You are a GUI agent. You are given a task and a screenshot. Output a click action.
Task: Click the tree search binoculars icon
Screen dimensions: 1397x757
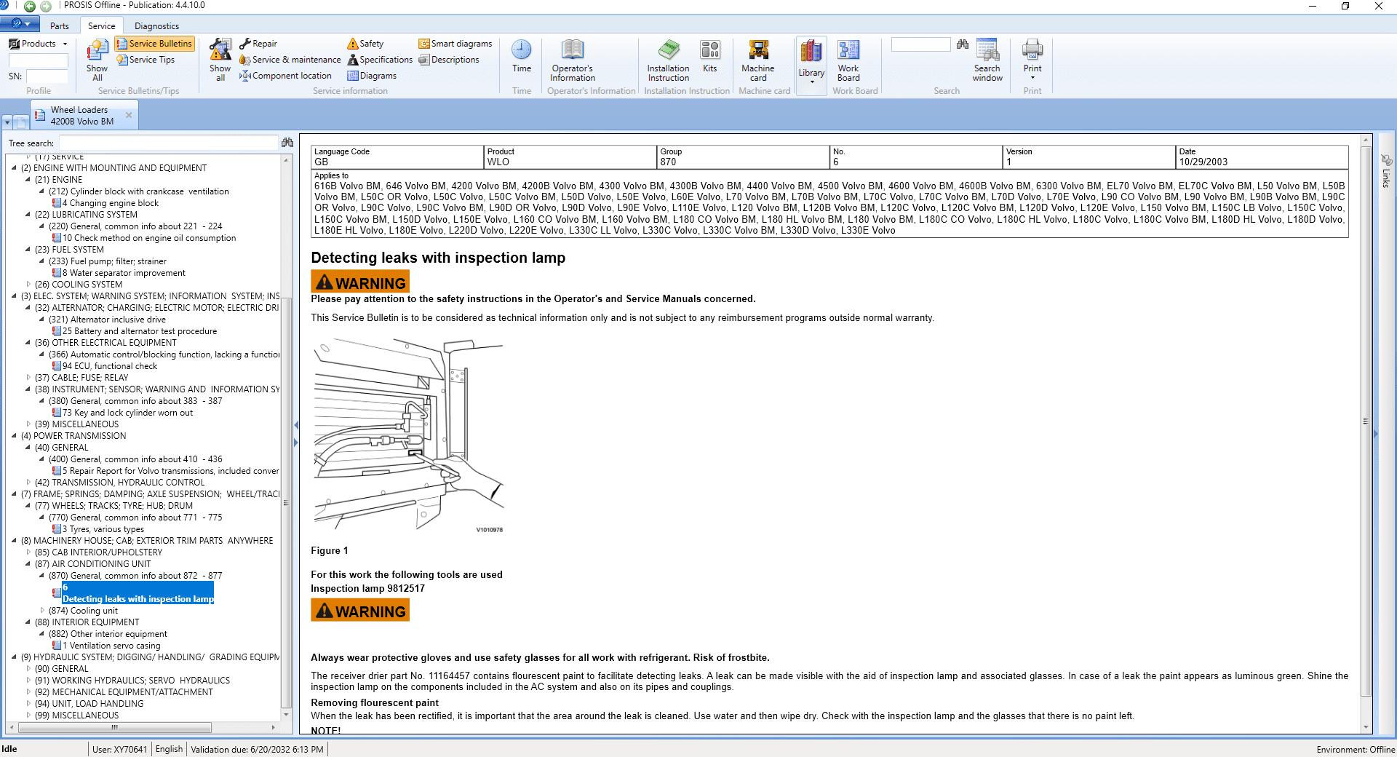pyautogui.click(x=287, y=143)
